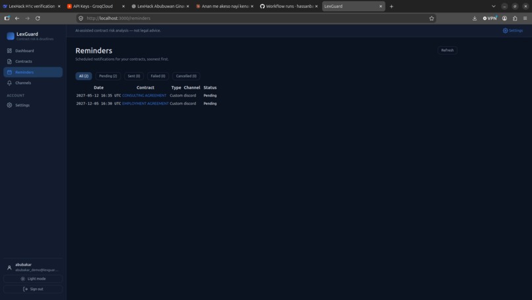The height and width of the screenshot is (300, 532).
Task: Click the browser forward arrow
Action: click(x=28, y=19)
